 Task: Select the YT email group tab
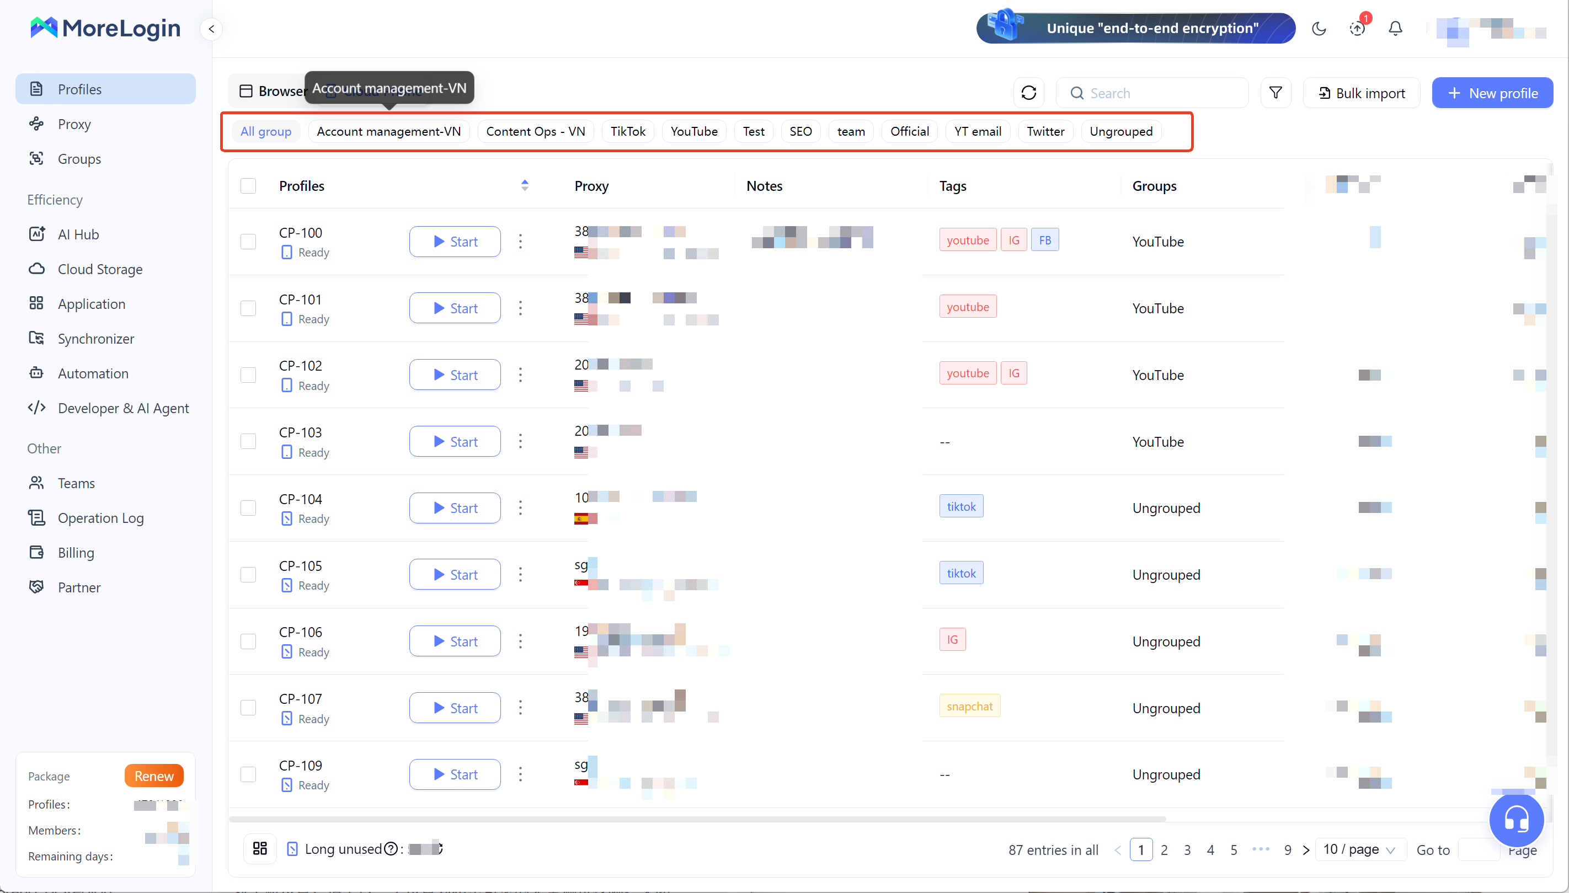pyautogui.click(x=978, y=131)
